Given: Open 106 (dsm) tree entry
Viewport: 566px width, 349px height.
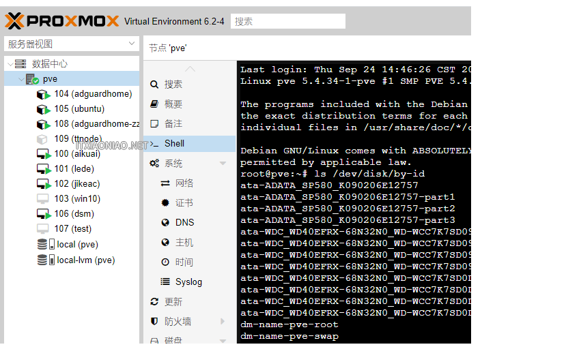Looking at the screenshot, I should tap(74, 214).
